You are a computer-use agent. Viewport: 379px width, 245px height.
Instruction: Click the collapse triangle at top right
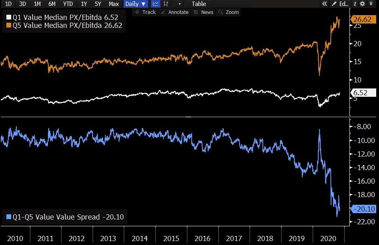coord(371,4)
